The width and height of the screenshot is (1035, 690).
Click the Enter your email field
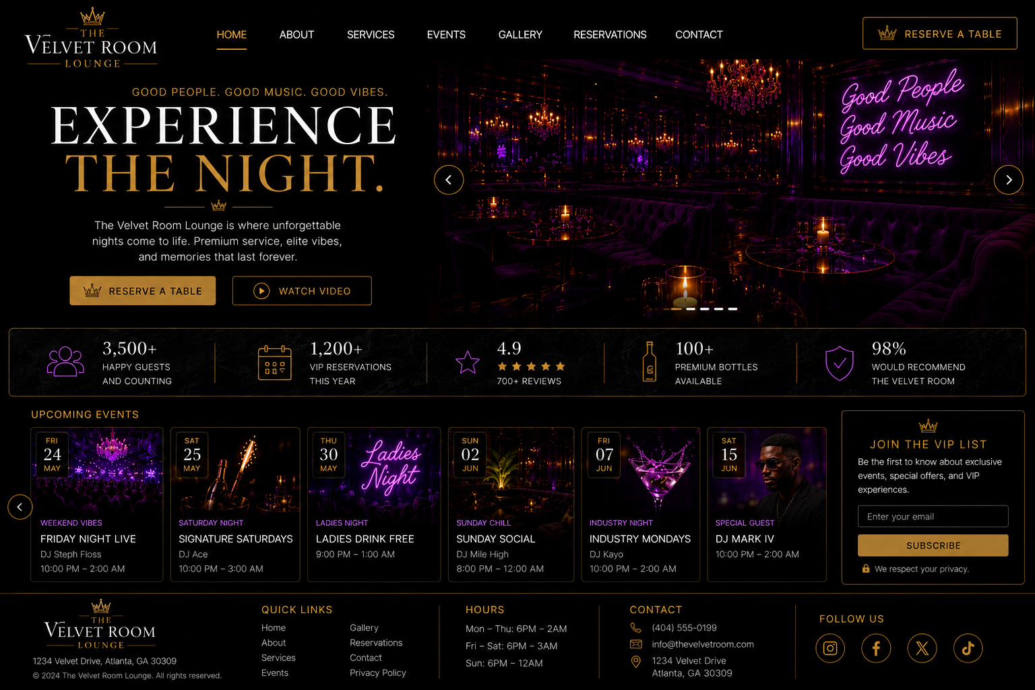click(x=933, y=516)
